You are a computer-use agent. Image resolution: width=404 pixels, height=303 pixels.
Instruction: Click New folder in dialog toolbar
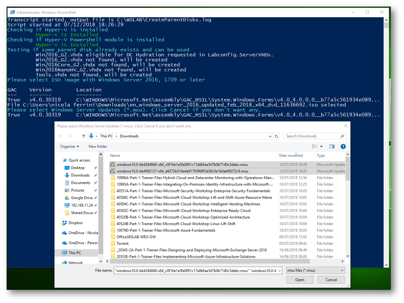coord(98,146)
